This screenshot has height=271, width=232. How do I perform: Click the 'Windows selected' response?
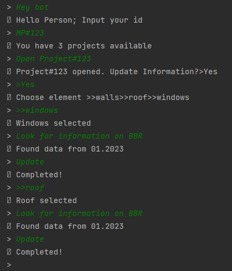pyautogui.click(x=54, y=123)
